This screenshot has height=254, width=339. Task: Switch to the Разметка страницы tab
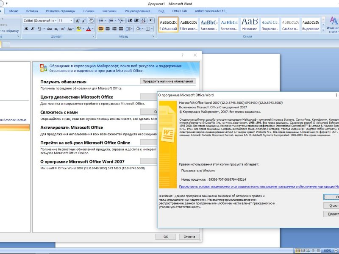pos(61,11)
